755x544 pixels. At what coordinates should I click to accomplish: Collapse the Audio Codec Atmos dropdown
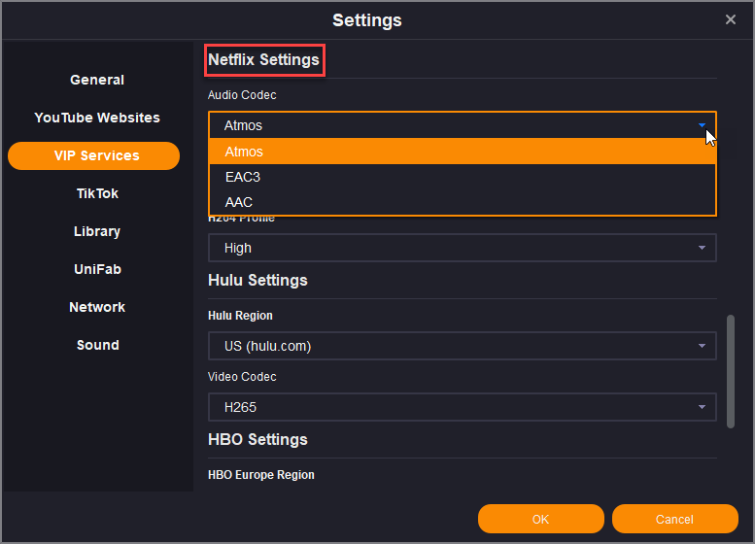pos(463,125)
